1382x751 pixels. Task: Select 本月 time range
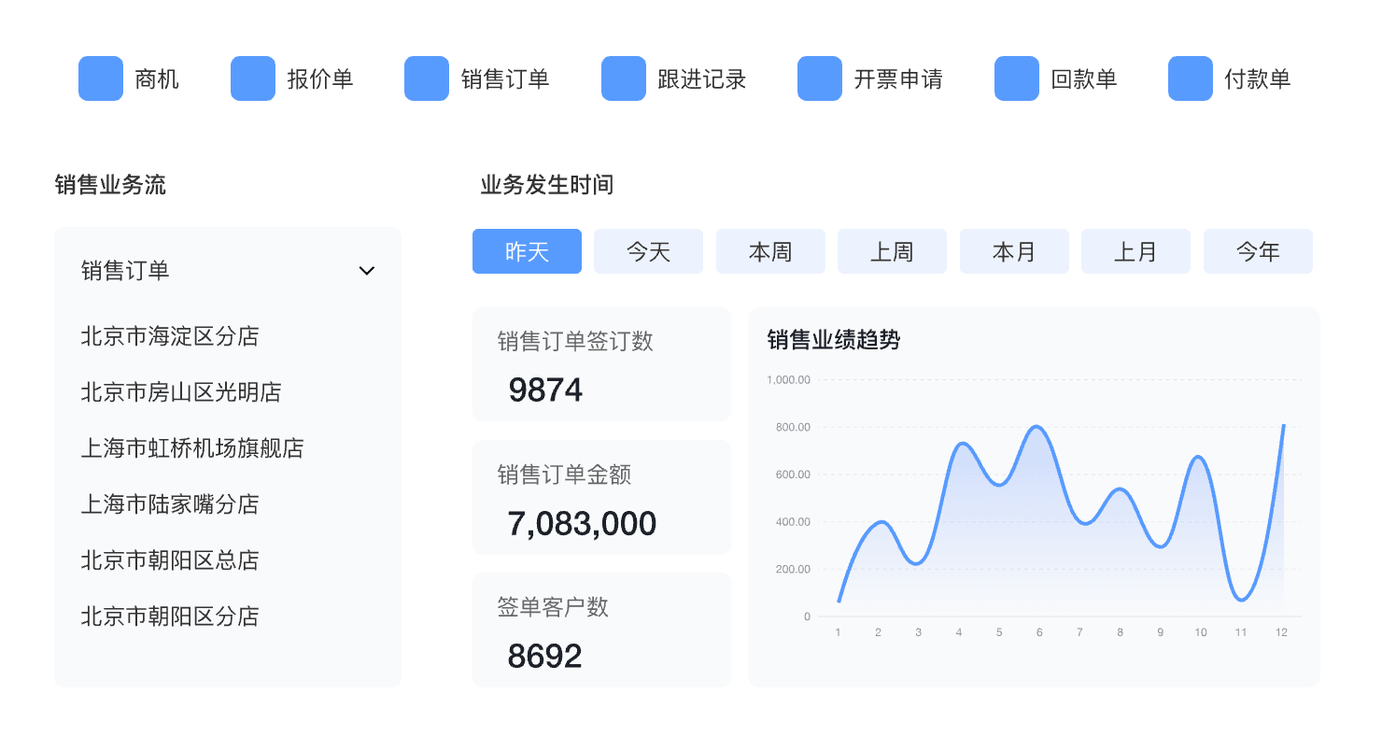click(1014, 251)
